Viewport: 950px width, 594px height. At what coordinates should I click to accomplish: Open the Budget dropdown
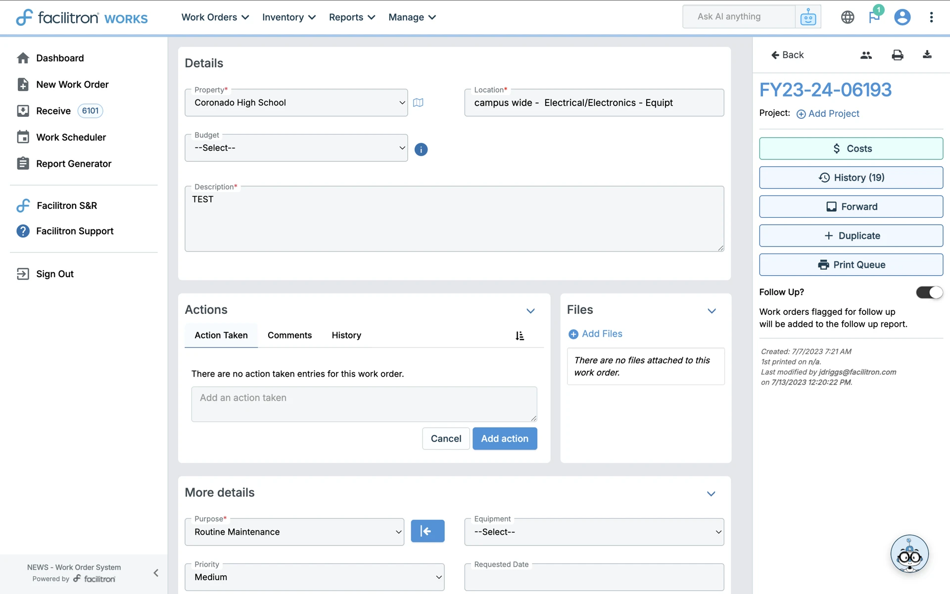pos(296,148)
